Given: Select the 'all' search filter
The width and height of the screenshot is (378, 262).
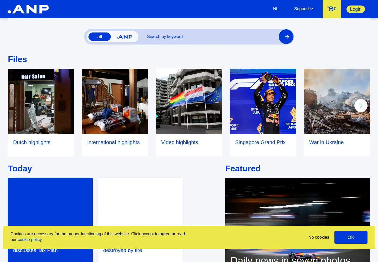Looking at the screenshot, I should coord(99,37).
